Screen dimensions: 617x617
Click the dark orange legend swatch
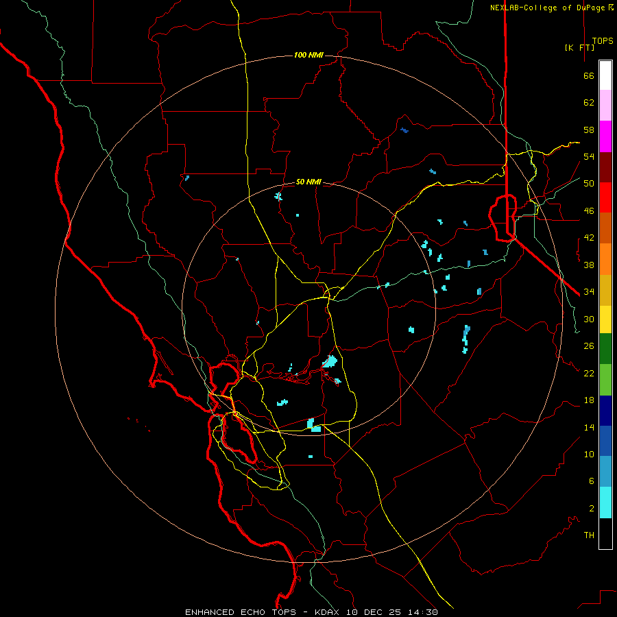(605, 228)
